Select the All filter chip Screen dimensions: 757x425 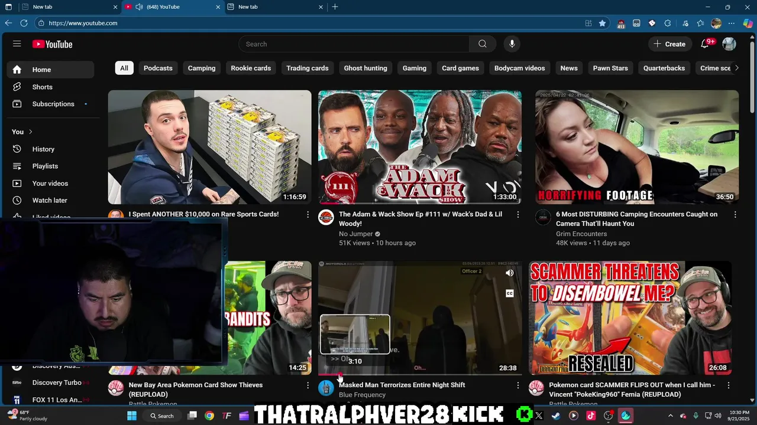point(124,68)
